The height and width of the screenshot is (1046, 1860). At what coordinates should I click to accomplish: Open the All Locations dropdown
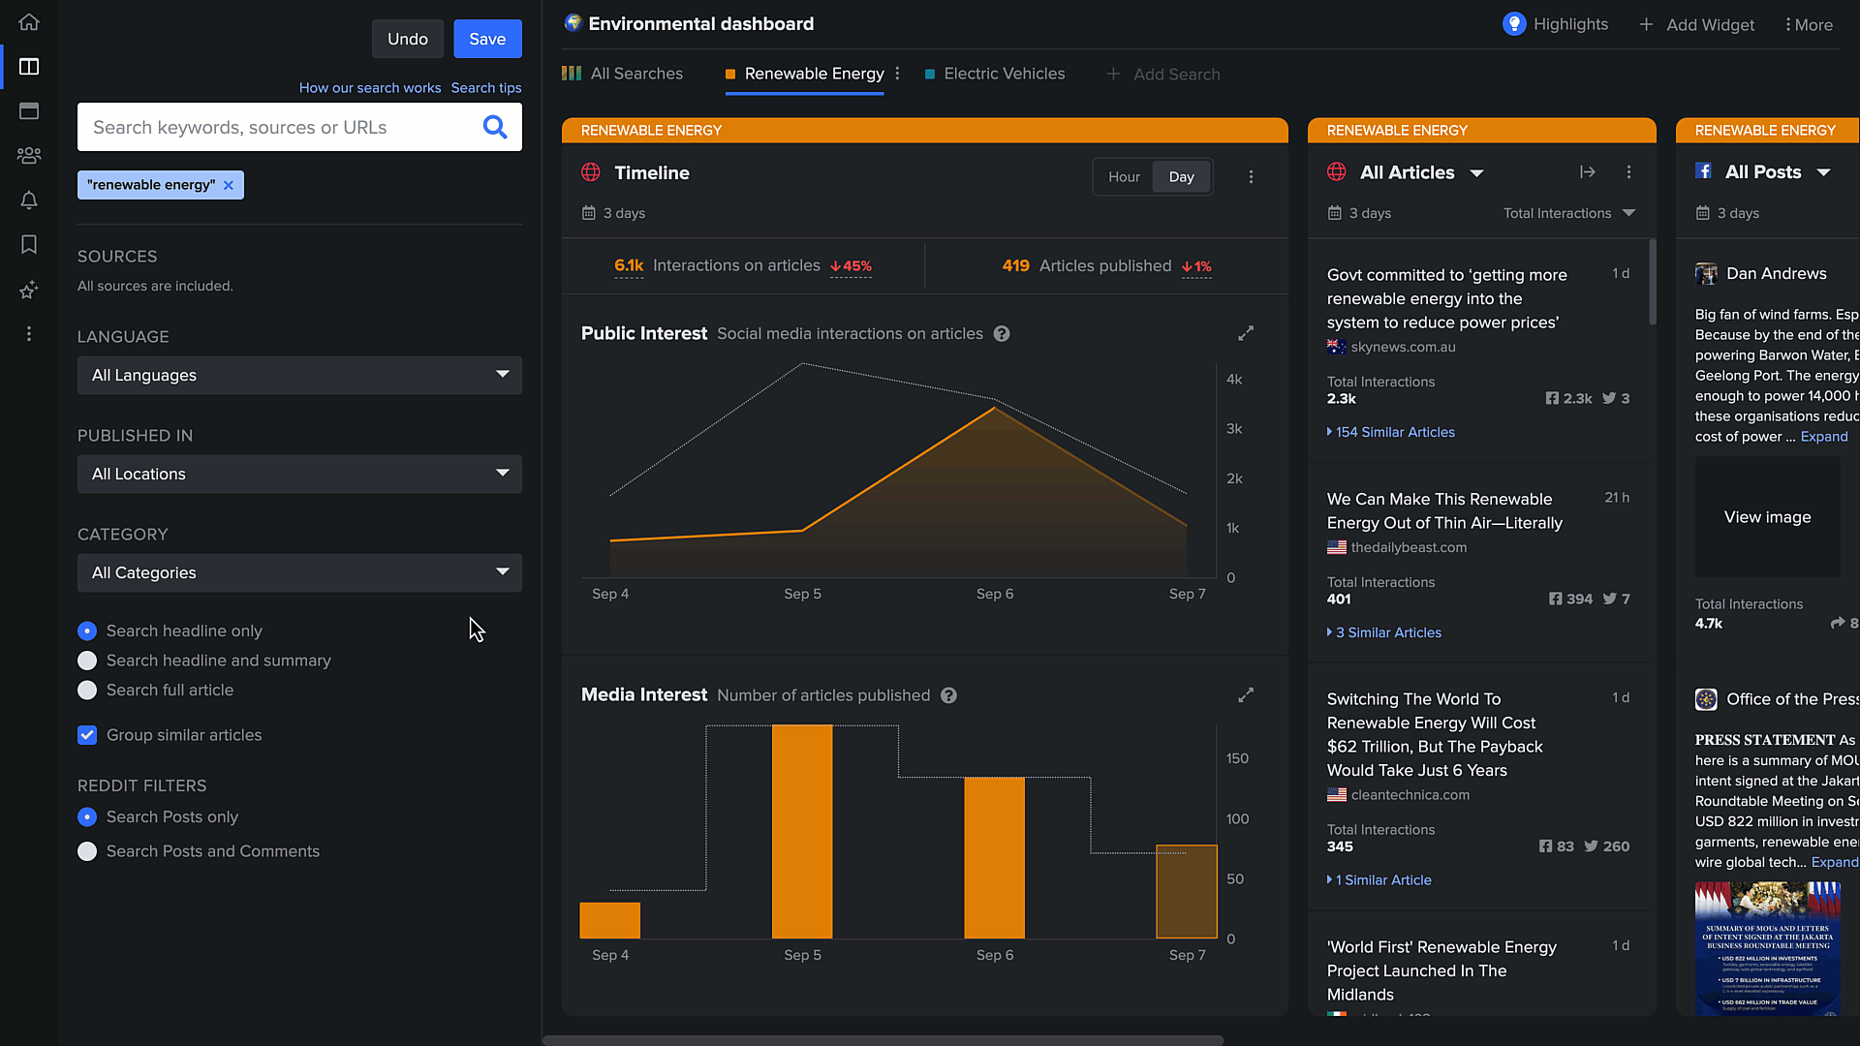[x=299, y=474]
